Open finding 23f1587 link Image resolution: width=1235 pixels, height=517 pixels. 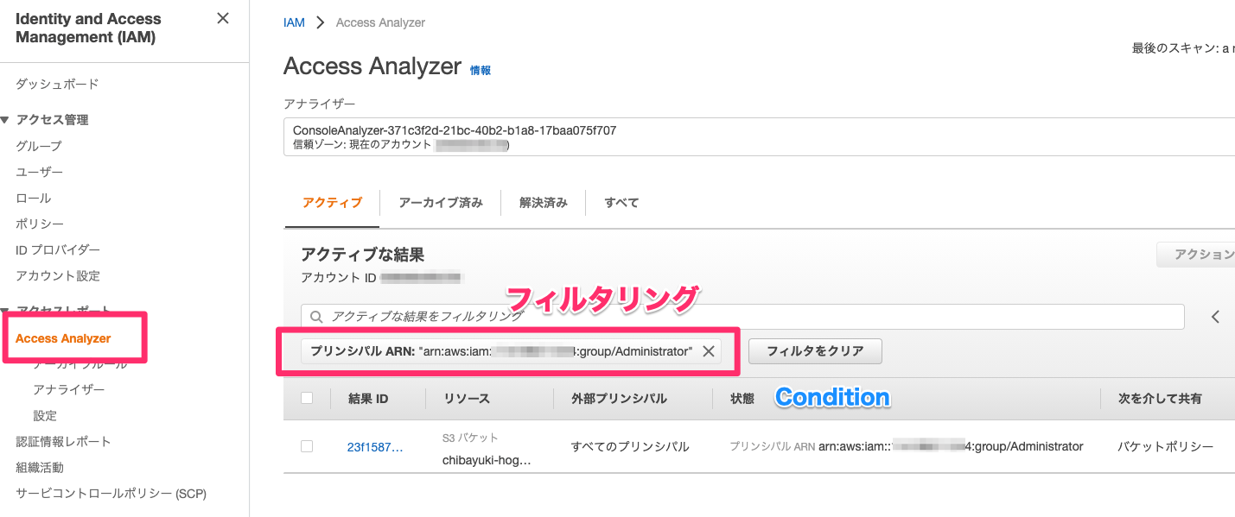coord(375,447)
